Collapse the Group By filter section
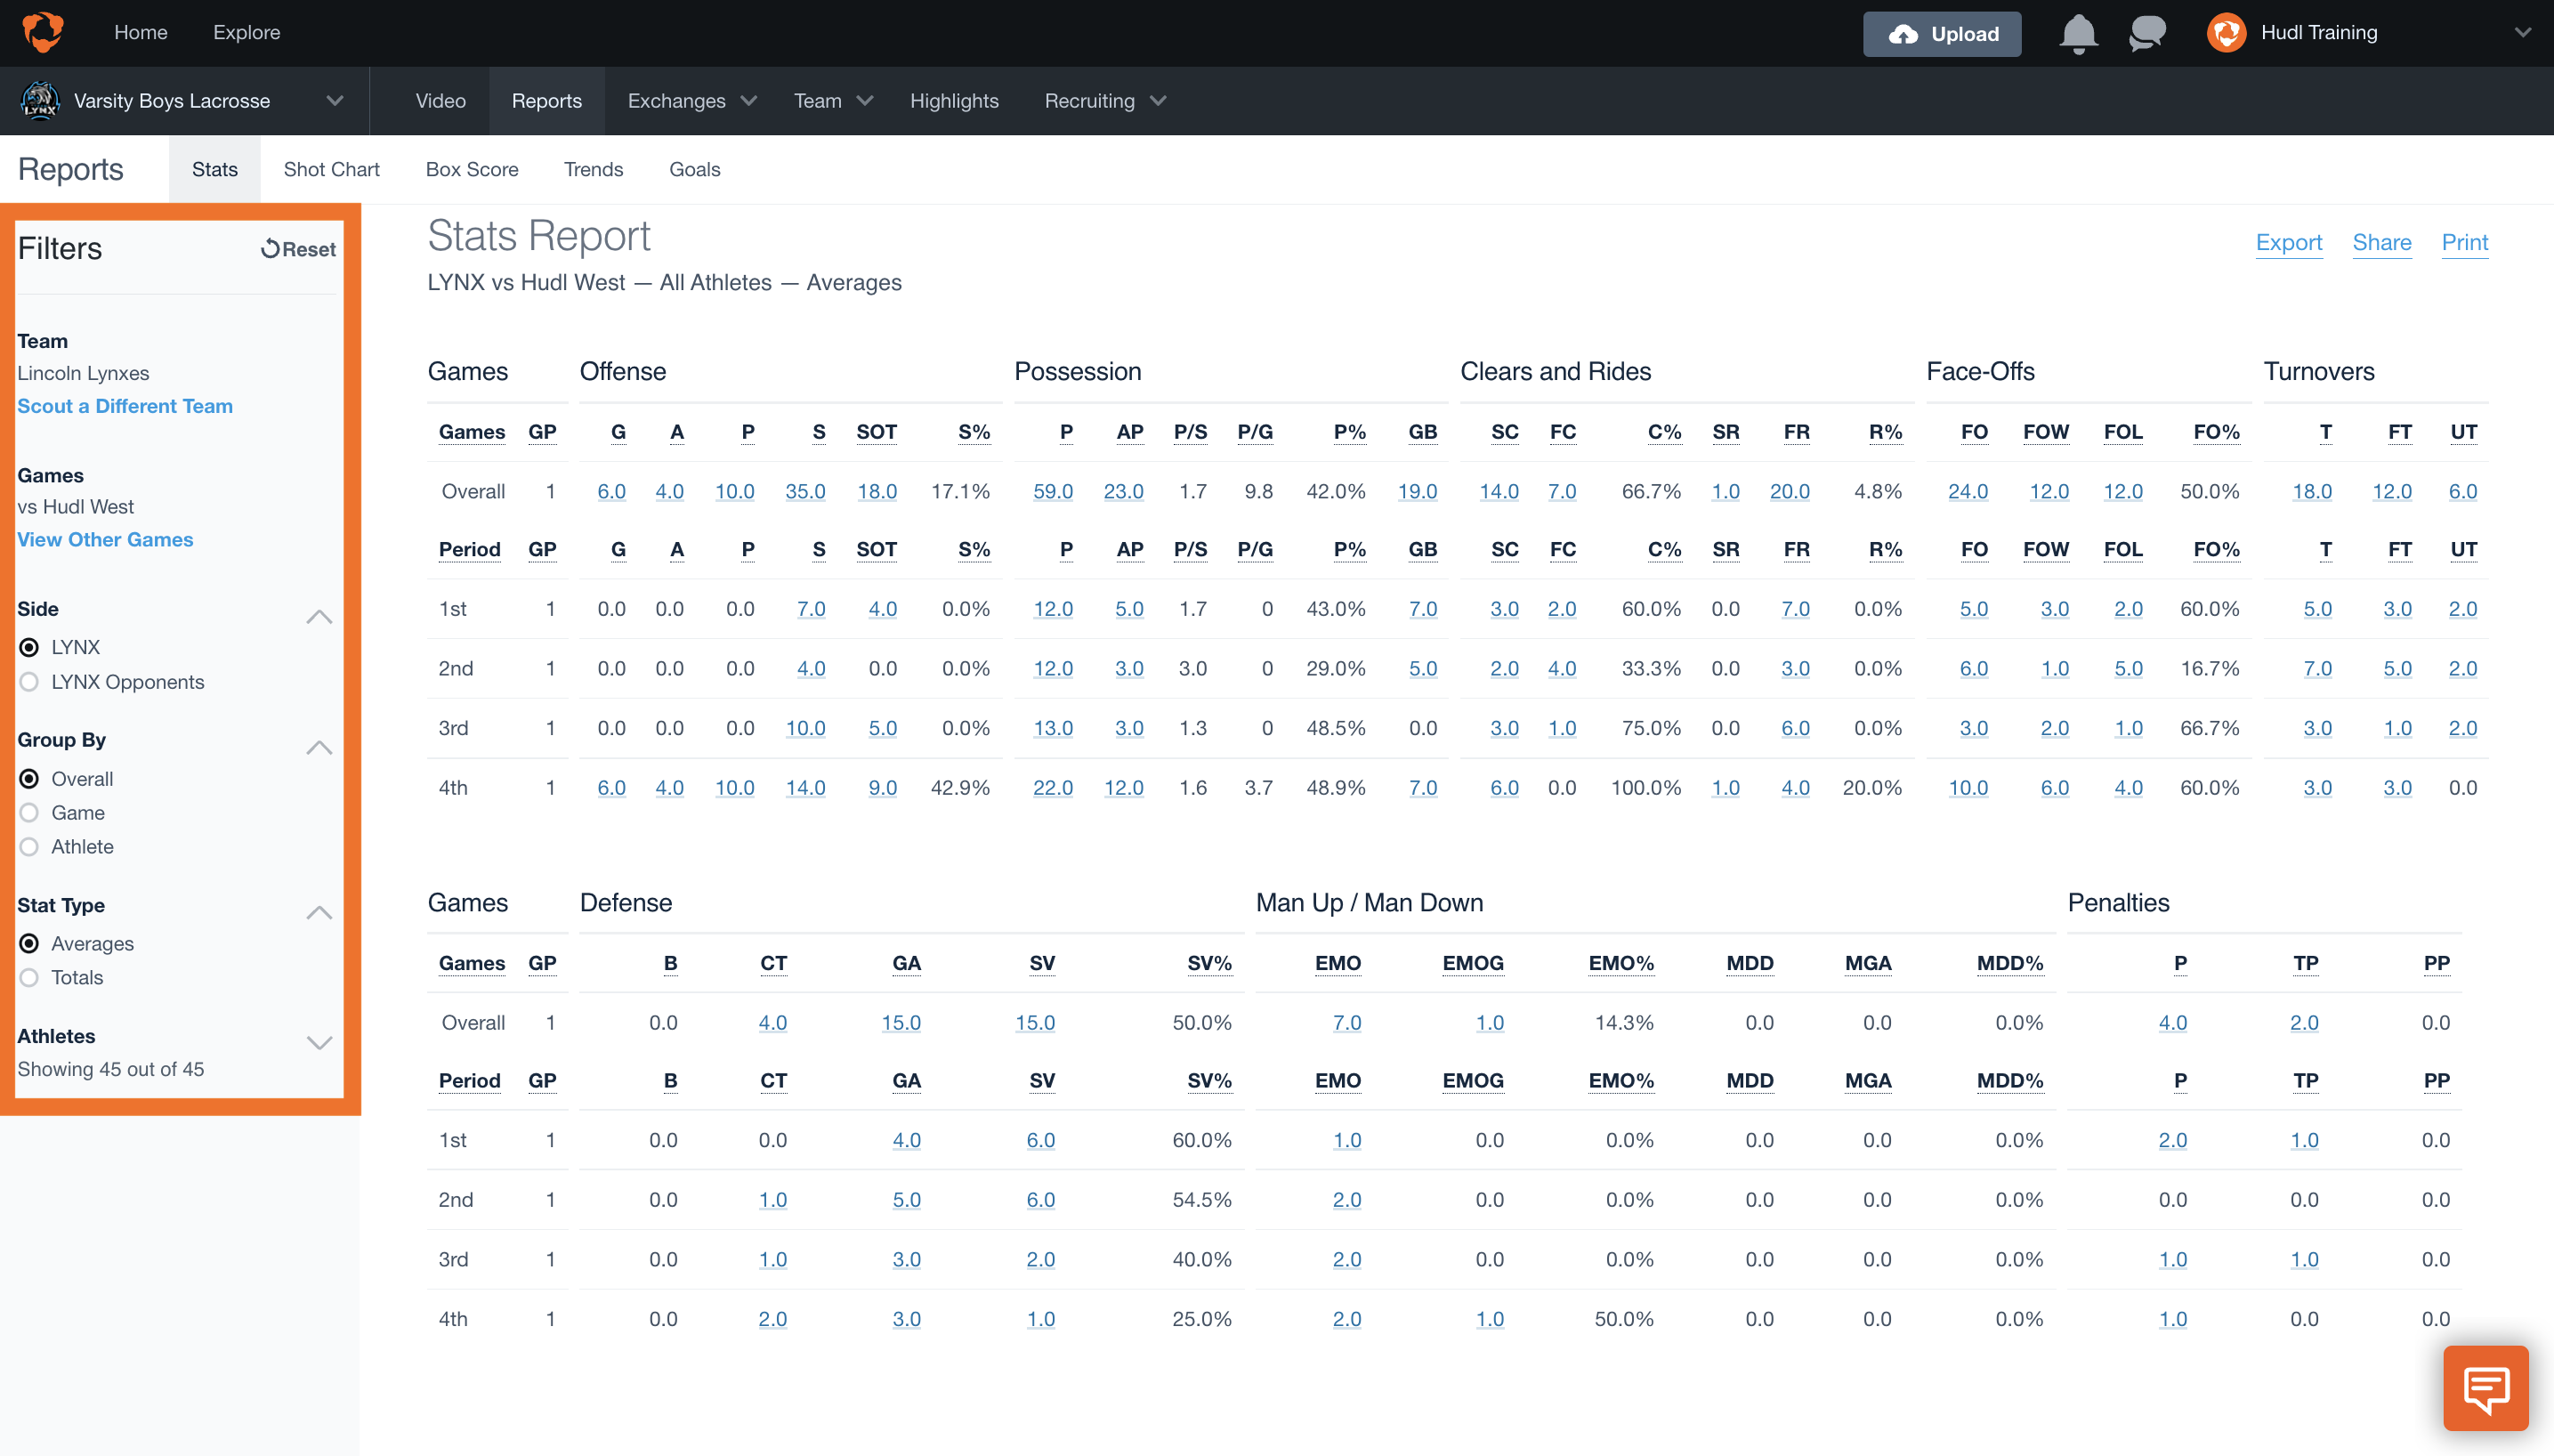 (319, 748)
